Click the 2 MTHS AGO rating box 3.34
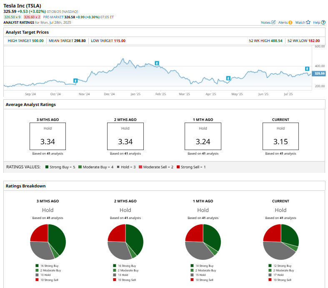Viewport: 328px width, 288px height. coord(125,136)
